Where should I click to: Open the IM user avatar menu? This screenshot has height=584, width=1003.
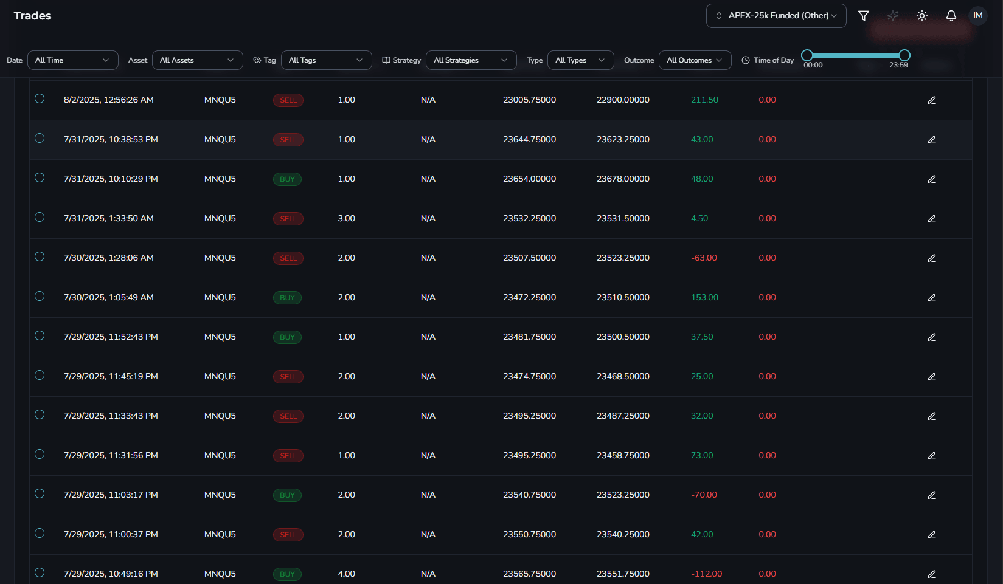pyautogui.click(x=977, y=16)
